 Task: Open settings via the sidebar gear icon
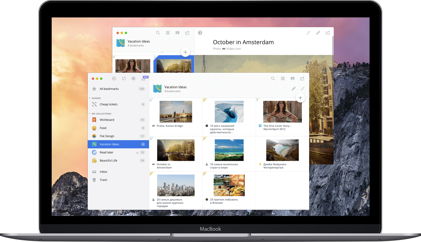(x=133, y=79)
